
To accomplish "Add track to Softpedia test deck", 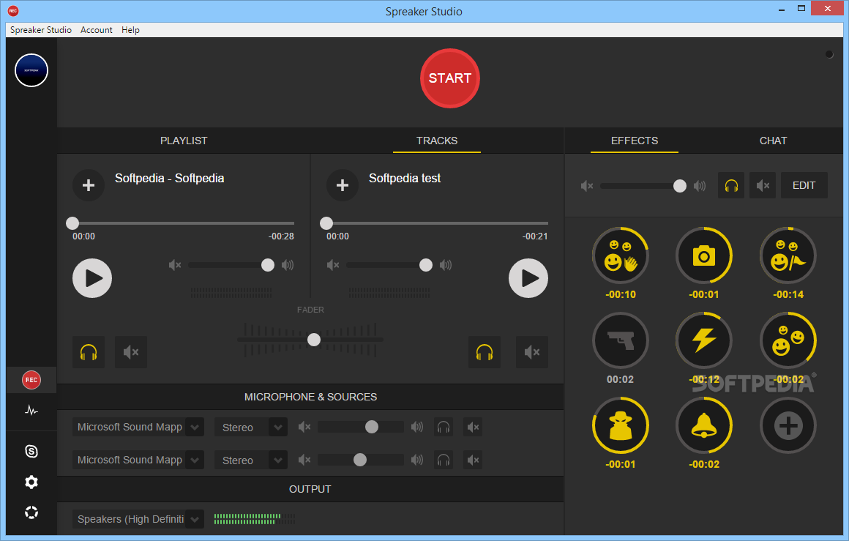I will (x=343, y=185).
